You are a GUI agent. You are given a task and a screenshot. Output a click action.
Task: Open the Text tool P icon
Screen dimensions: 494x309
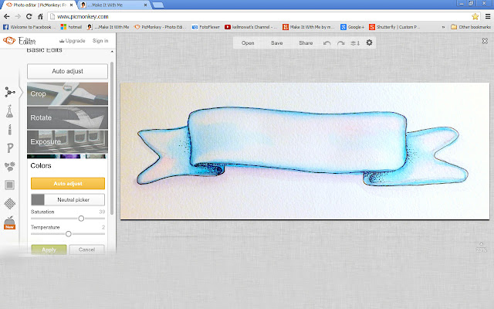click(x=10, y=148)
